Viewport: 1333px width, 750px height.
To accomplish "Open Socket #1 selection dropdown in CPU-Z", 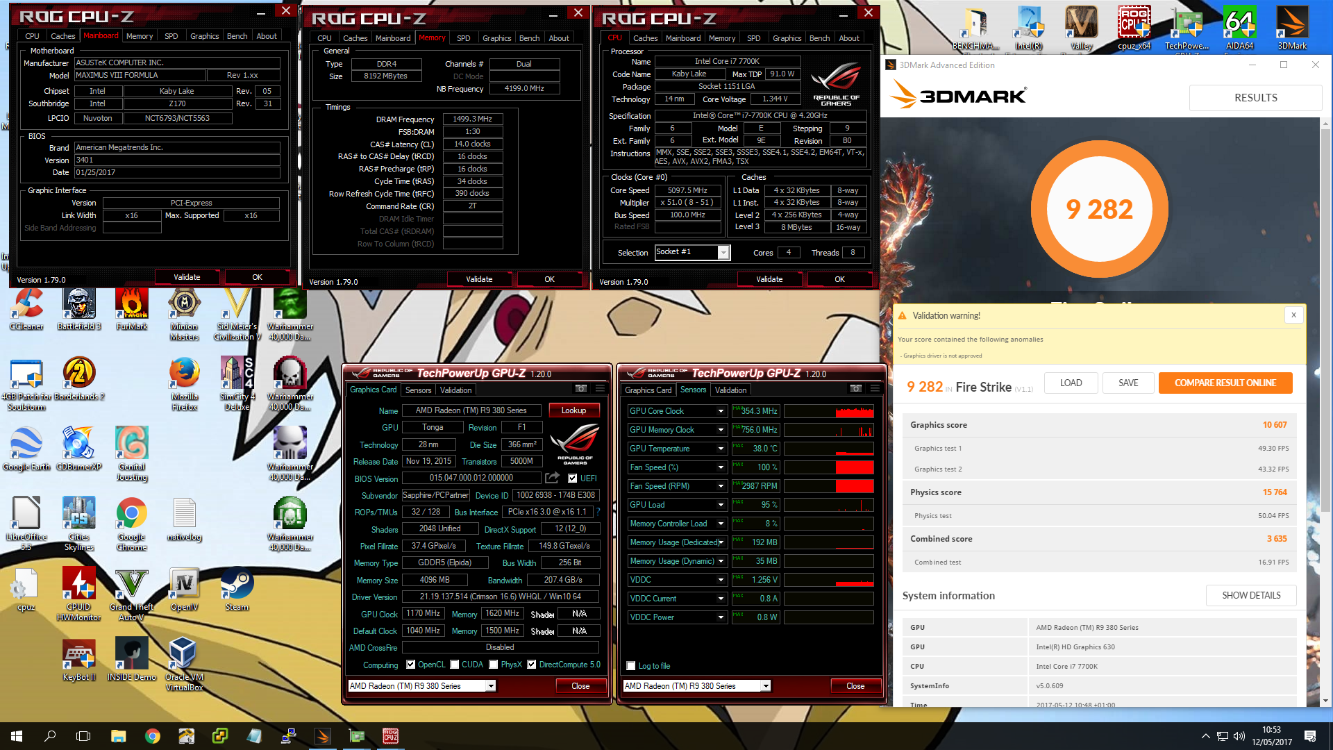I will coord(723,253).
